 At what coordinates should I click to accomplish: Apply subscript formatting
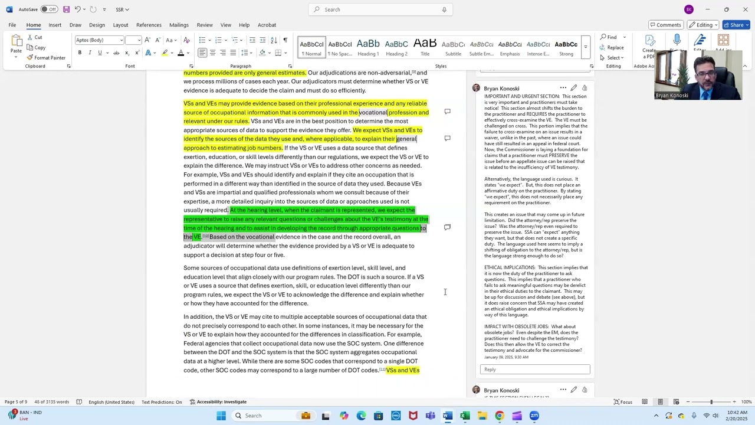pos(127,53)
